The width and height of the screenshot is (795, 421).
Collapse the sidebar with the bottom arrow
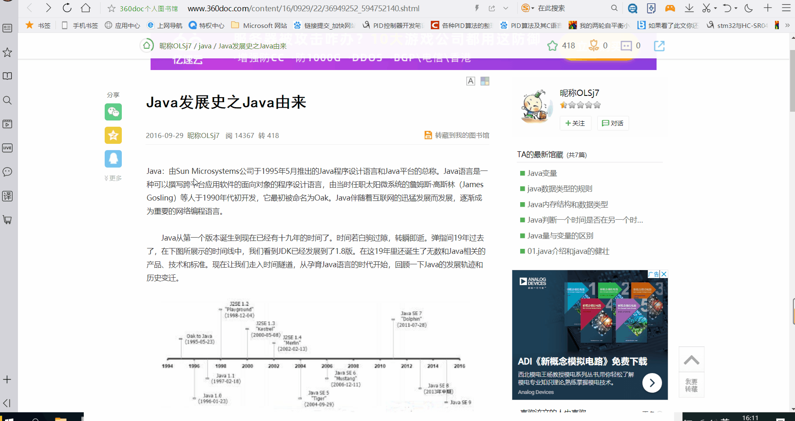click(7, 403)
